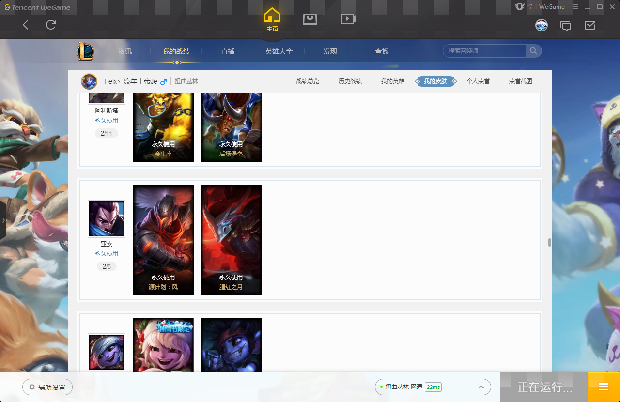Select 战绩总览 sub-tab
This screenshot has width=620, height=402.
(308, 81)
